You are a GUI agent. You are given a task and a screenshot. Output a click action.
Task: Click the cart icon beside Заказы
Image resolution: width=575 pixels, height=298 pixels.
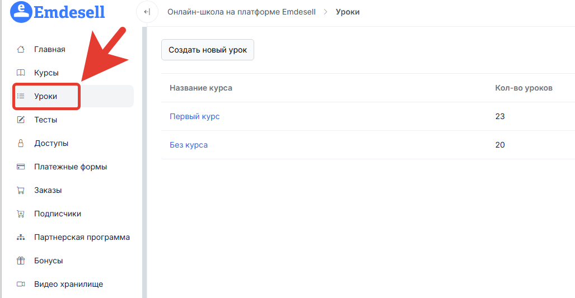pyautogui.click(x=21, y=190)
